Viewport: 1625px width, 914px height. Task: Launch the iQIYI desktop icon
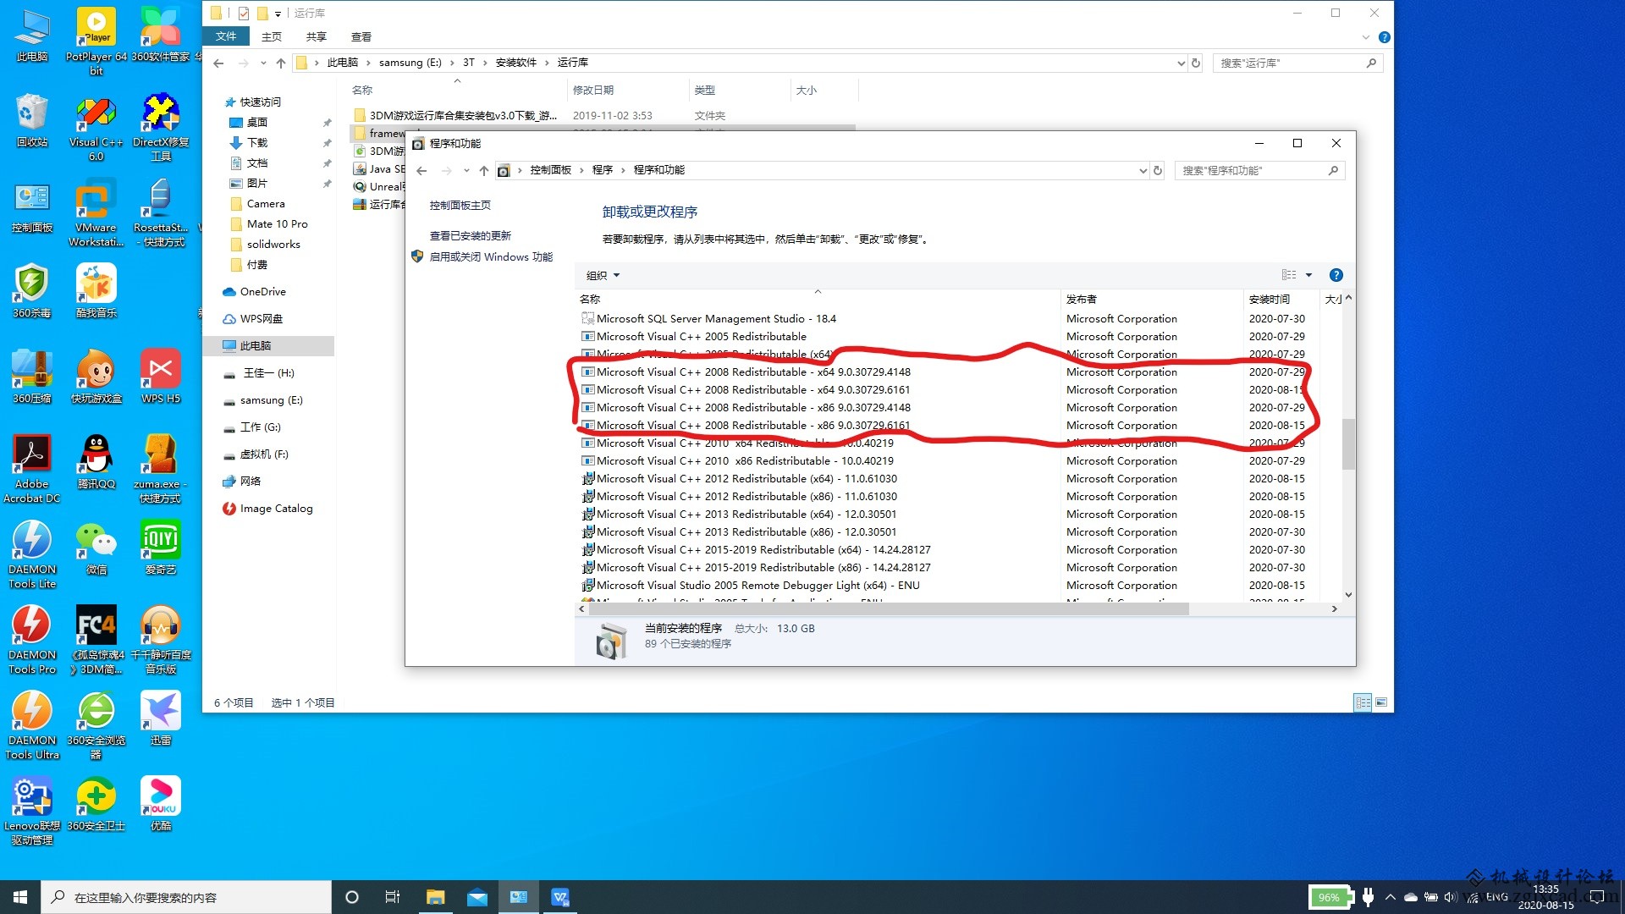[161, 548]
